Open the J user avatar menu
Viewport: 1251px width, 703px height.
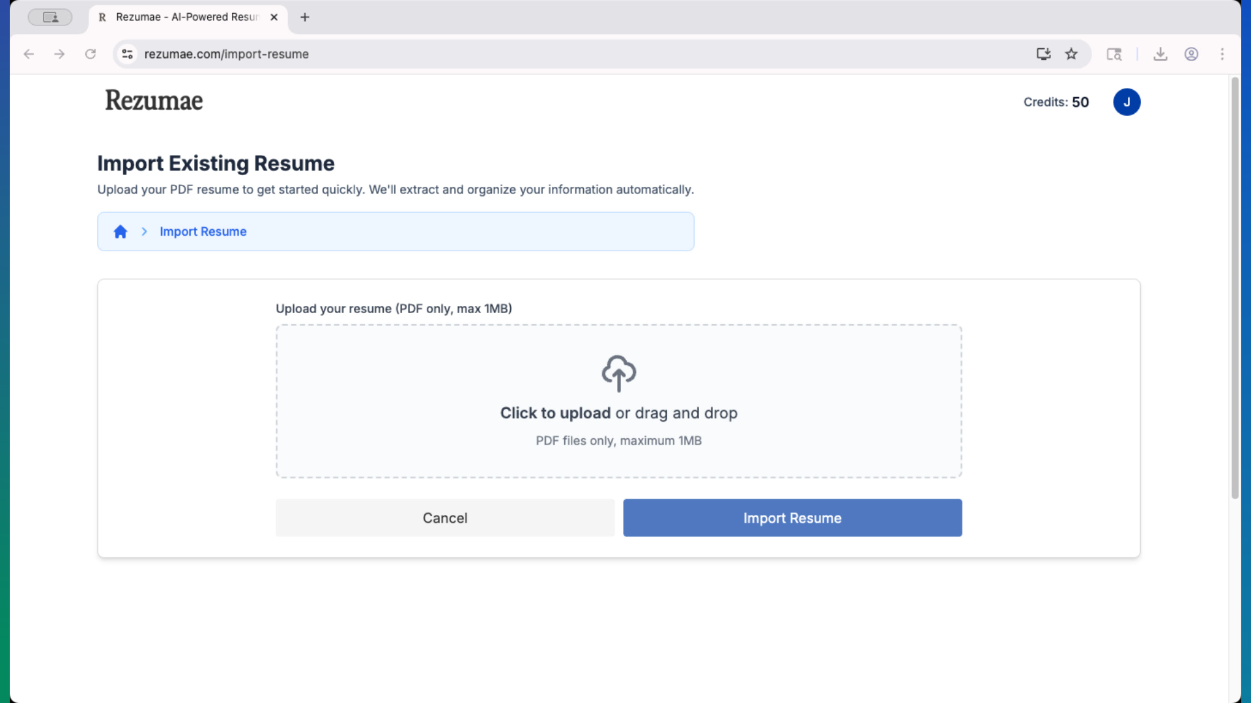pos(1127,102)
